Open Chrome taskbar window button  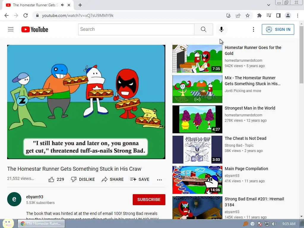pos(41,224)
